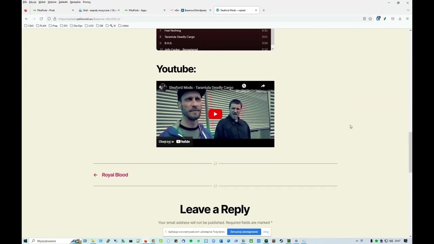Click the system tray microphone icon
The image size is (434, 244).
[371, 241]
